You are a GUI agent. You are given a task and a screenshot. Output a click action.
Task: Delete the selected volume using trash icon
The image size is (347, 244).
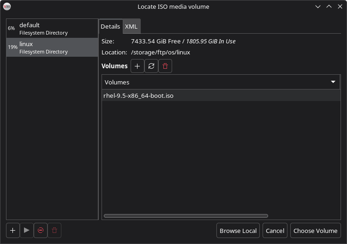coord(165,66)
